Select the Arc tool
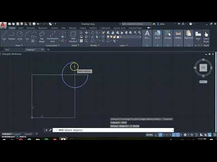This screenshot has height=162, width=217. tap(27, 36)
